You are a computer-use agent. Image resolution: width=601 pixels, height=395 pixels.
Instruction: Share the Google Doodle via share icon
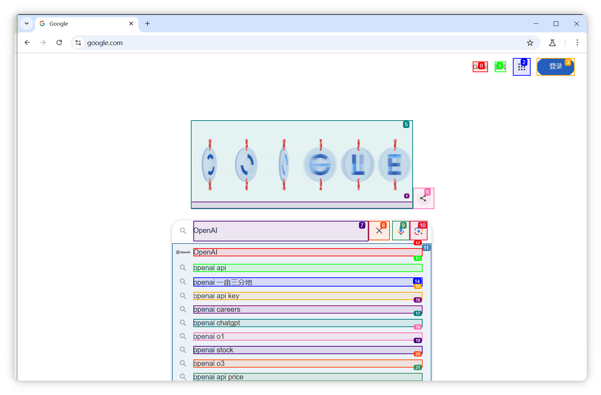pos(423,198)
